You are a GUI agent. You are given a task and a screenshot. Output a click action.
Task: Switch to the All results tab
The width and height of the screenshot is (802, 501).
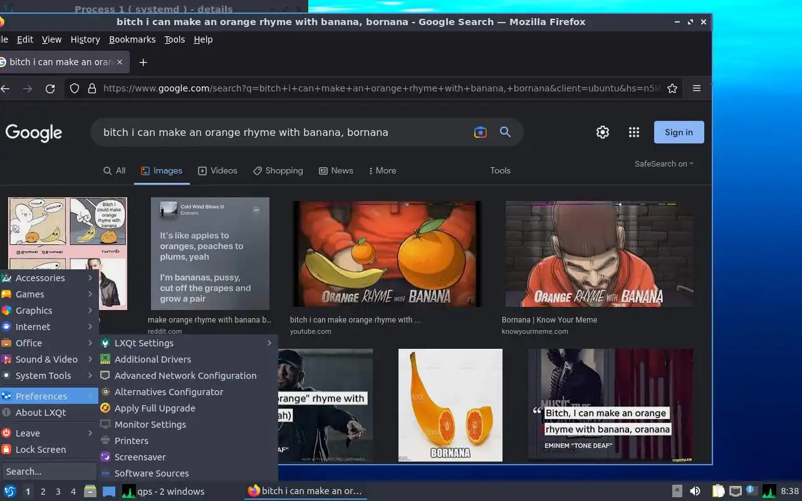115,170
